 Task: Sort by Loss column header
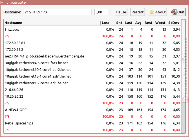point(108,23)
